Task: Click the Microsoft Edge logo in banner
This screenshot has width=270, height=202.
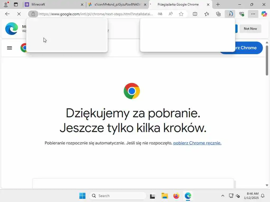Action: coord(12,29)
